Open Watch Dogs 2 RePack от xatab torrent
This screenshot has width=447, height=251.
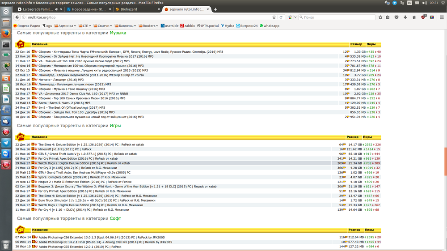[84, 163]
